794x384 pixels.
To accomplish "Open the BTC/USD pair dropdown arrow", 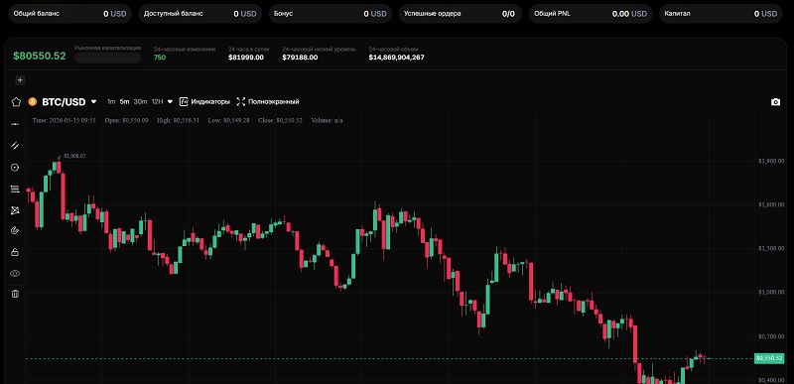I will [x=93, y=101].
